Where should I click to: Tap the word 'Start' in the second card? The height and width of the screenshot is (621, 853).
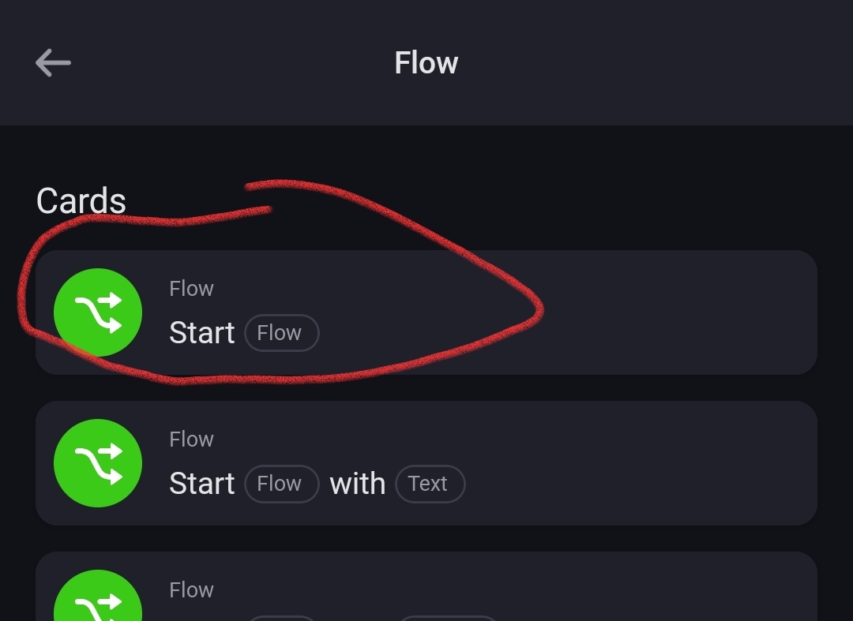click(x=201, y=484)
